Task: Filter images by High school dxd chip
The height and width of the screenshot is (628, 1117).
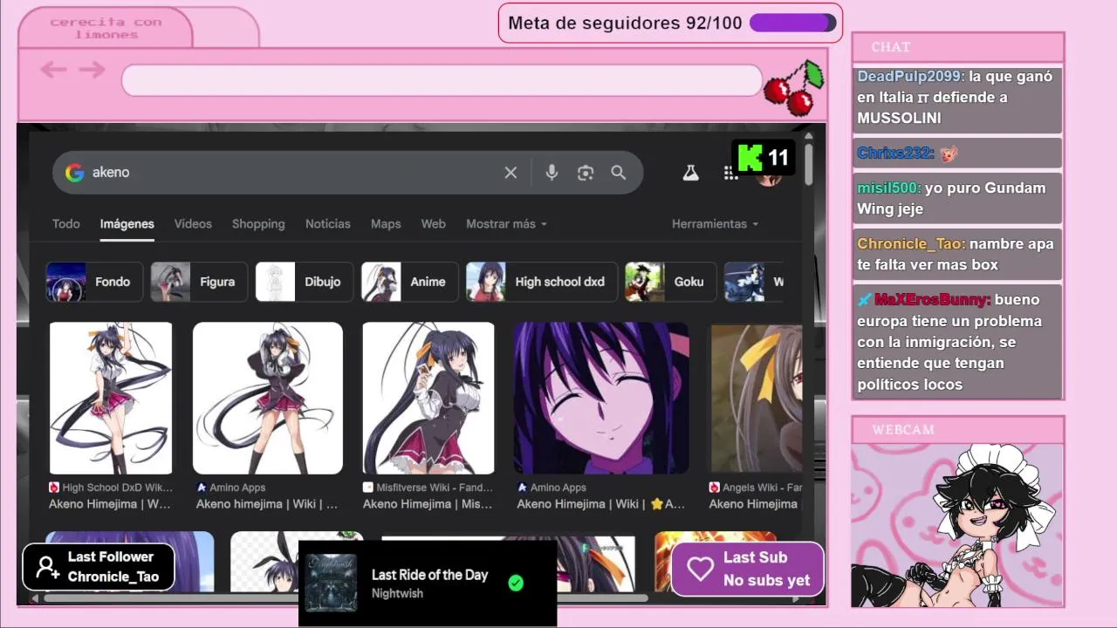Action: (x=541, y=282)
